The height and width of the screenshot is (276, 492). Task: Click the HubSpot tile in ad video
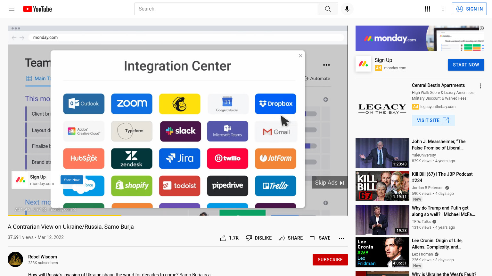coord(84,158)
